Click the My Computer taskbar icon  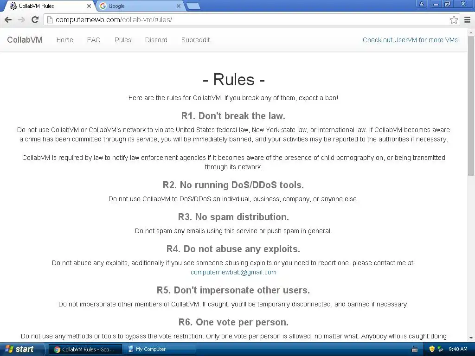[x=130, y=349]
